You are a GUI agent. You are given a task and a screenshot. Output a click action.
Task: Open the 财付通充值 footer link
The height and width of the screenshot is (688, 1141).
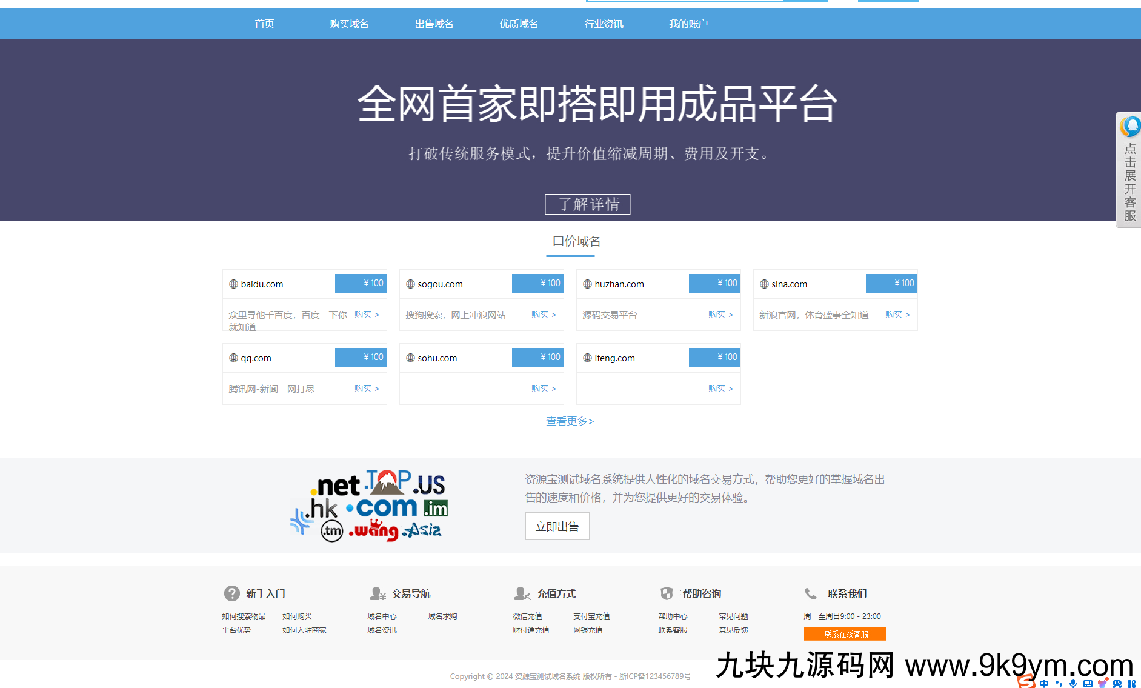pyautogui.click(x=531, y=630)
